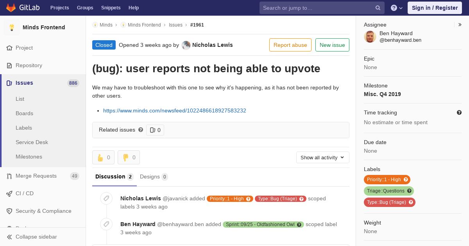Open the Show all activity dropdown

point(322,157)
